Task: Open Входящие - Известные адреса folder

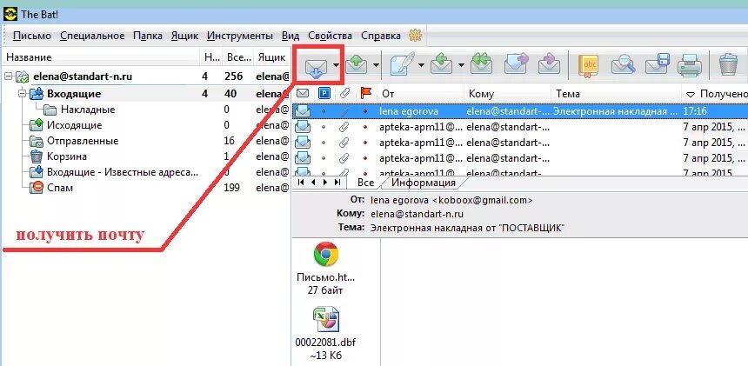Action: coord(122,172)
